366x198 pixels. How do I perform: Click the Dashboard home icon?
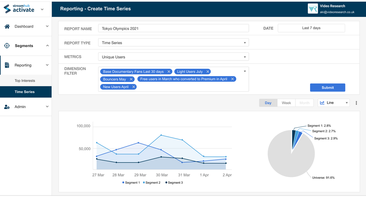click(x=7, y=27)
